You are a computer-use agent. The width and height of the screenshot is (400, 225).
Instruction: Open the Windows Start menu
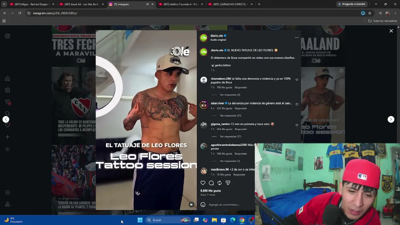click(140, 220)
